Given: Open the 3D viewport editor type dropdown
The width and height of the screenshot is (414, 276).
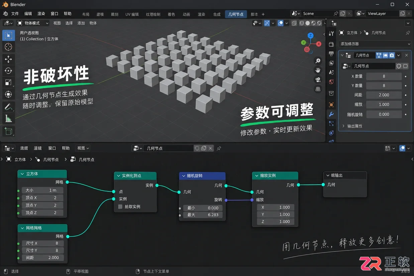Looking at the screenshot, I should tap(8, 23).
